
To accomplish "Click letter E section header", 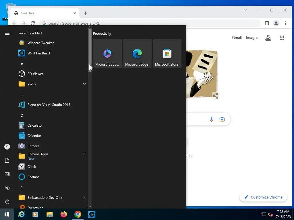I will coord(22,188).
